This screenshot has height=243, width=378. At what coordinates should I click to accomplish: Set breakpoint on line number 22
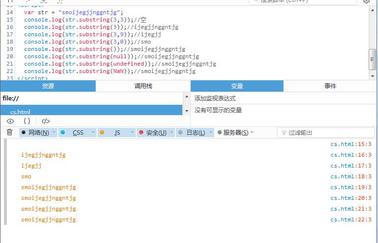10,71
